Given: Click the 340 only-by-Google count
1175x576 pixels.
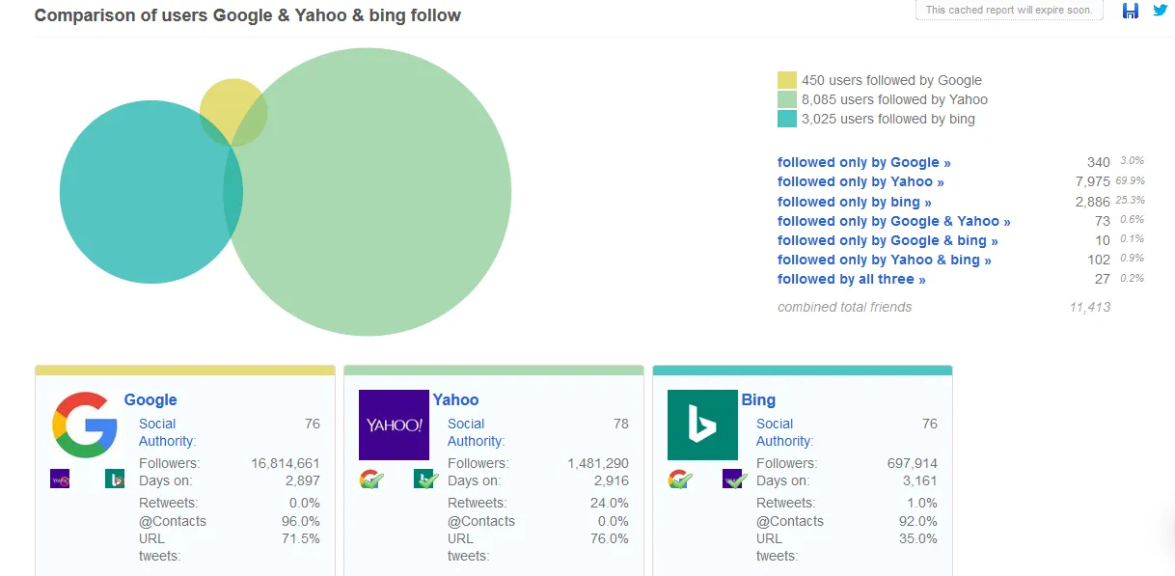Looking at the screenshot, I should click(1099, 162).
